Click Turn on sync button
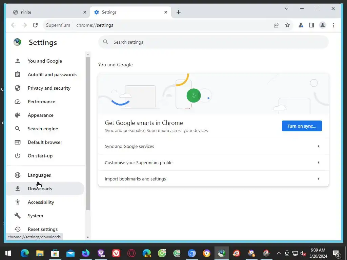Image resolution: width=347 pixels, height=260 pixels. click(x=302, y=126)
